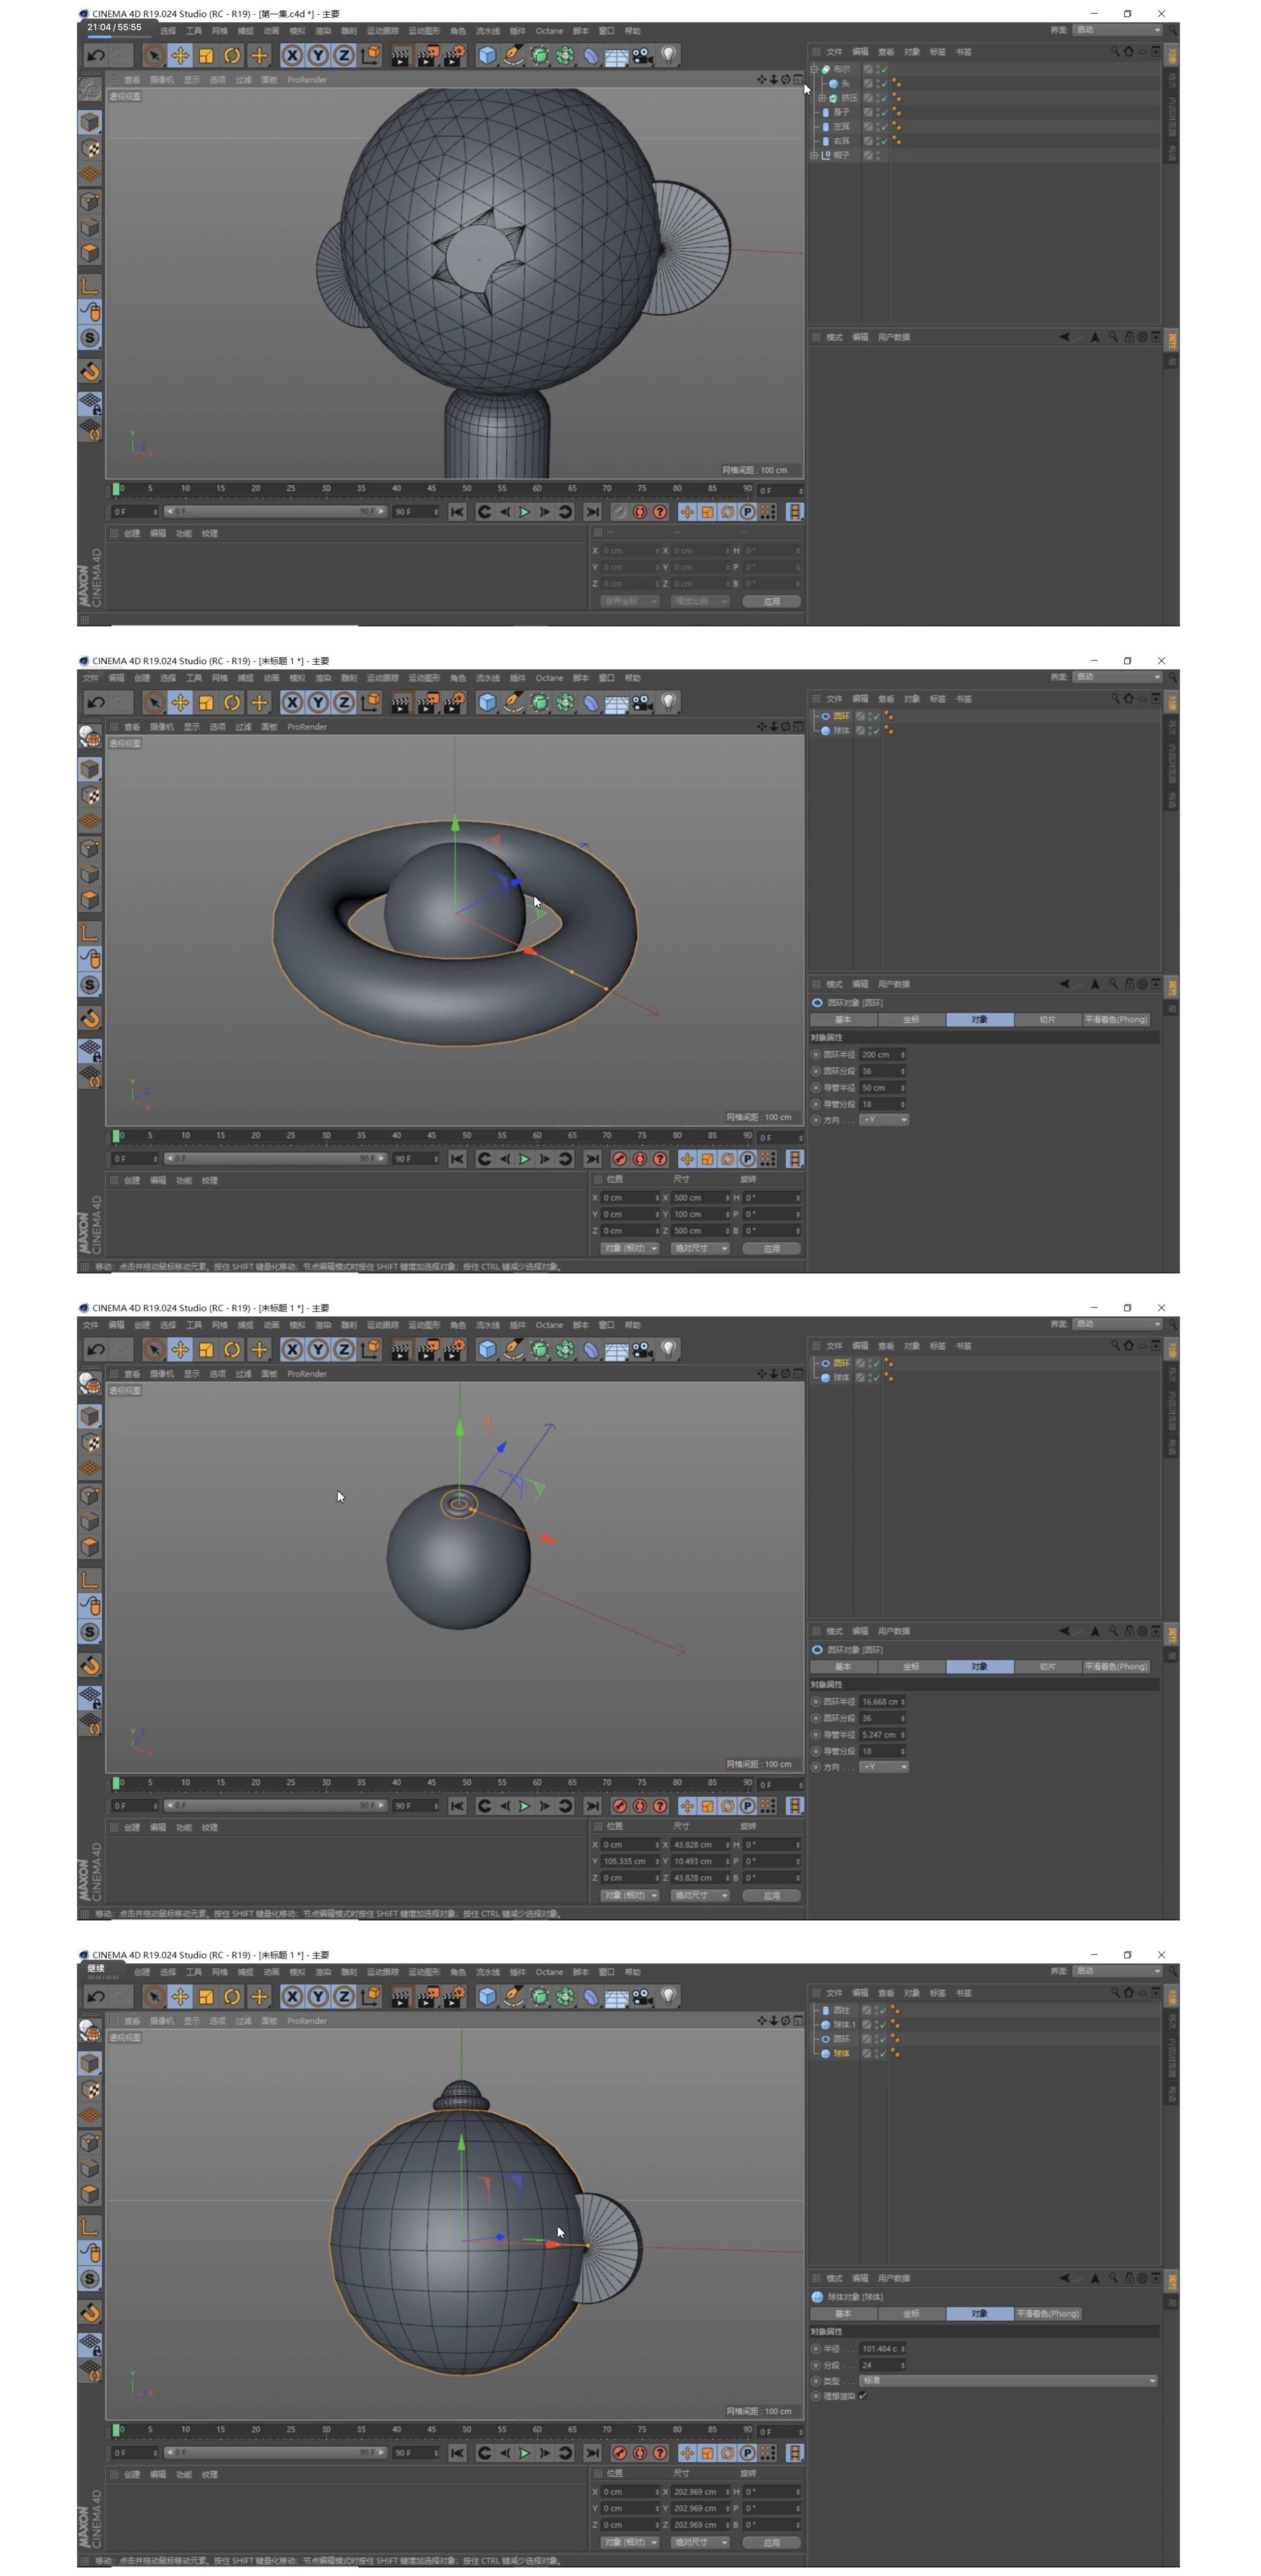The height and width of the screenshot is (2576, 1261).
Task: Click the camera object icon in the top window toolbar
Action: coord(642,55)
